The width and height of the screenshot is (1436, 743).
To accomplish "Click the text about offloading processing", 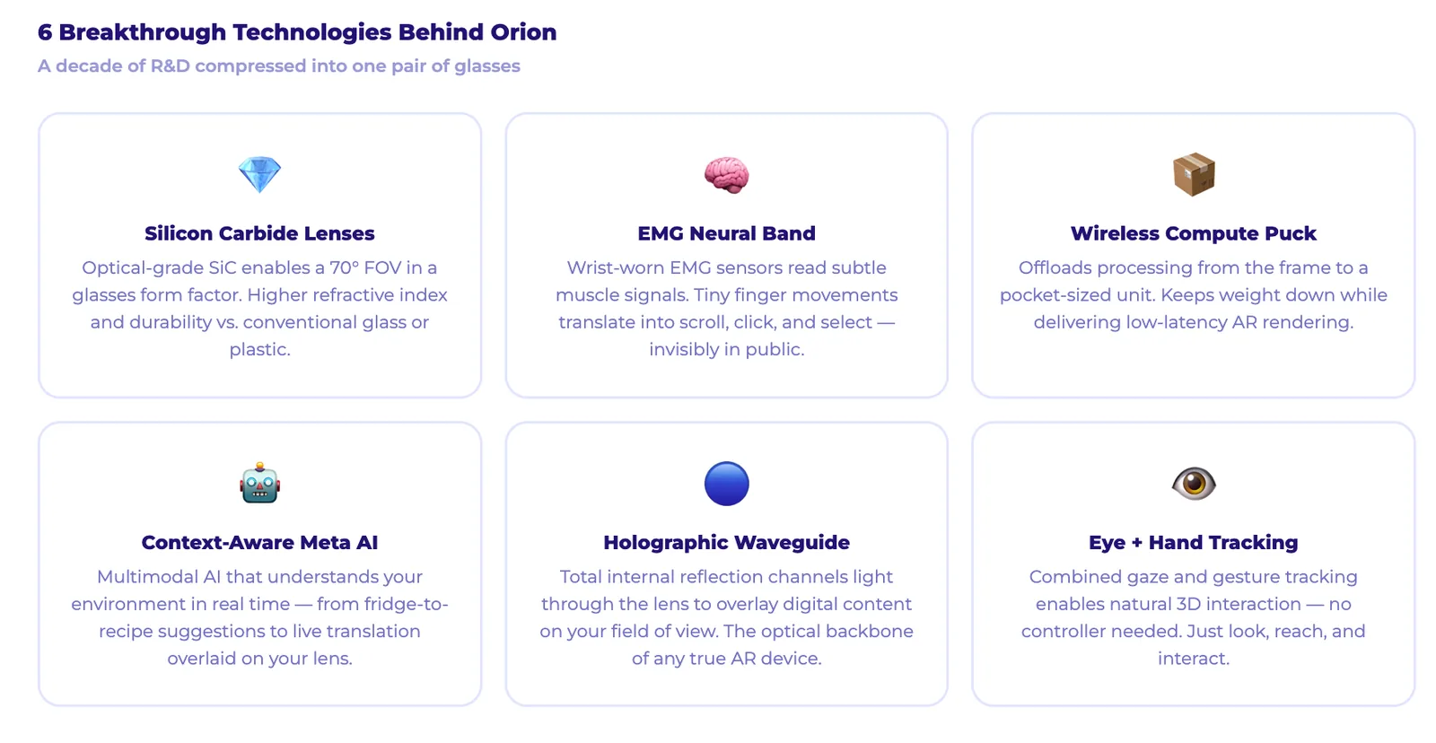I will [x=1193, y=294].
